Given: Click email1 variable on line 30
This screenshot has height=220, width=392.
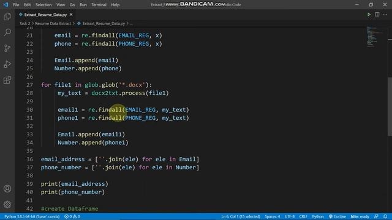Looking at the screenshot, I should [68, 109].
